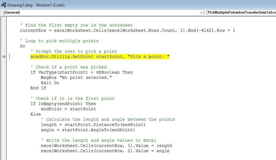
Task: Click the If IsEmpty(endPoint) Then line
Action: point(63,104)
